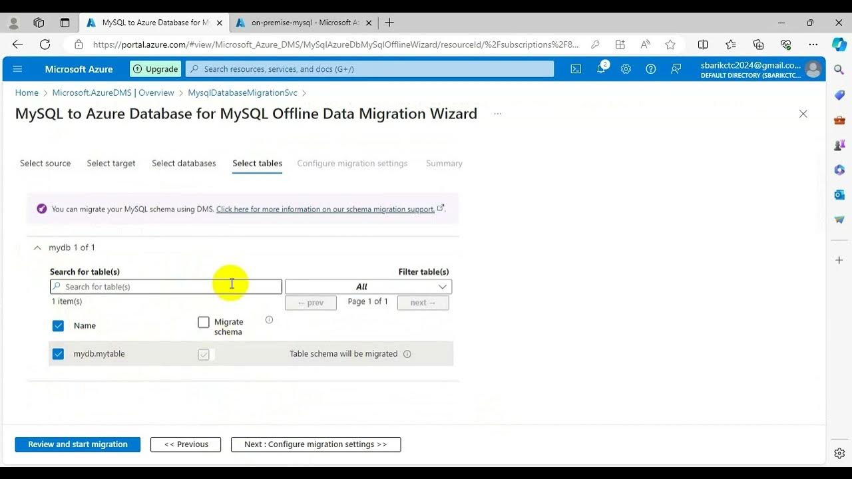Click Next : Configure migration settings button
Screen dimensions: 852x479
pyautogui.click(x=316, y=444)
